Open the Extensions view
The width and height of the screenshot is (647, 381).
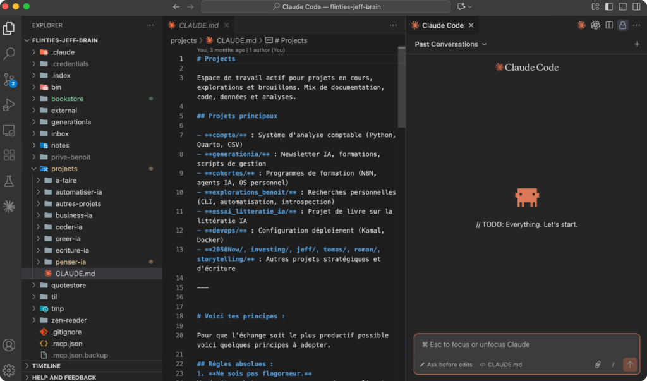click(x=9, y=155)
